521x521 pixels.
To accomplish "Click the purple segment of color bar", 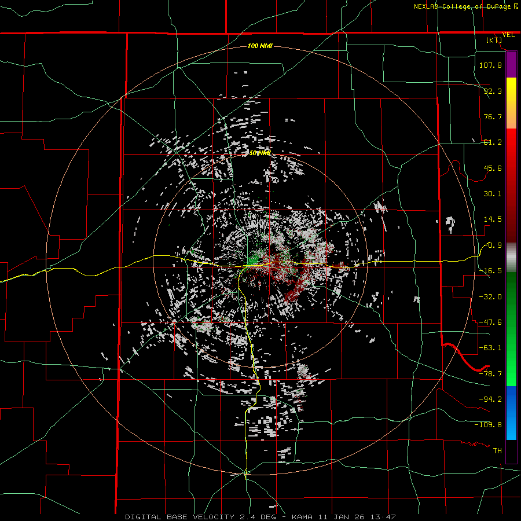I will (x=511, y=65).
